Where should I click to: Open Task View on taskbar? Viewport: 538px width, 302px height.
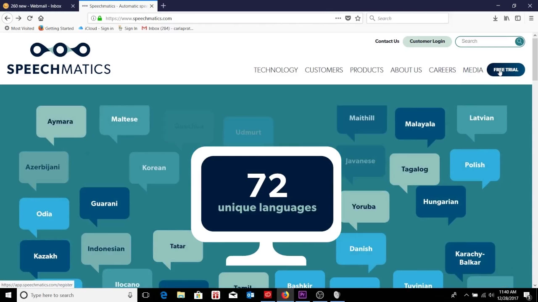145,295
